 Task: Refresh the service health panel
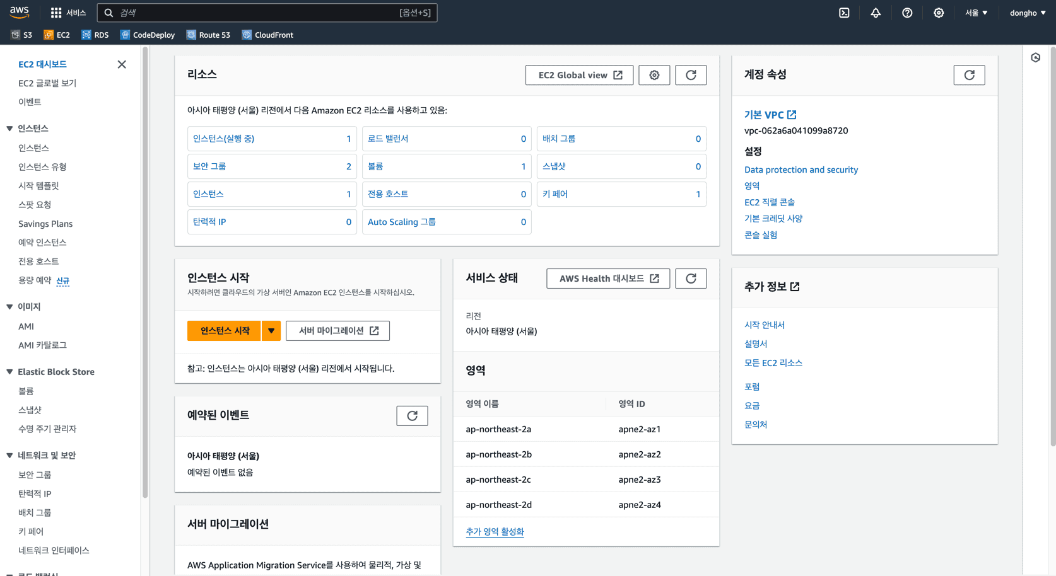click(x=691, y=279)
